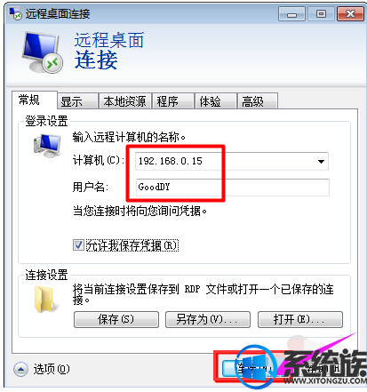Viewport: 367px width, 392px height.
Task: Click the computer field showing 192.168.0.15
Action: 232,162
